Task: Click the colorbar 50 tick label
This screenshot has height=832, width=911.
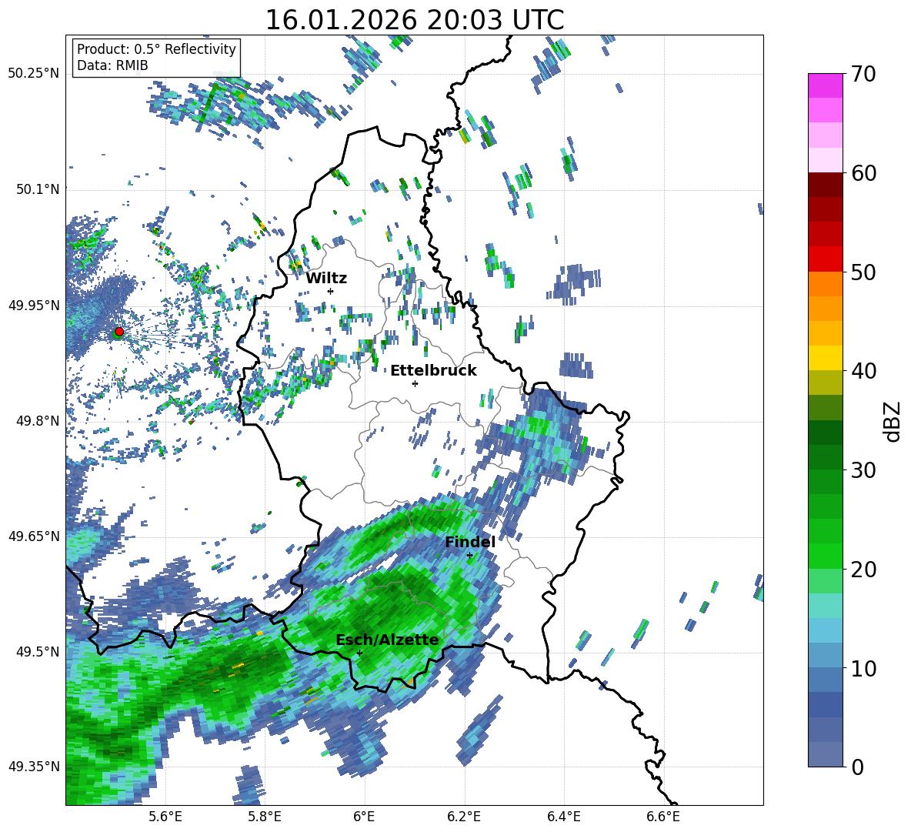Action: point(863,272)
